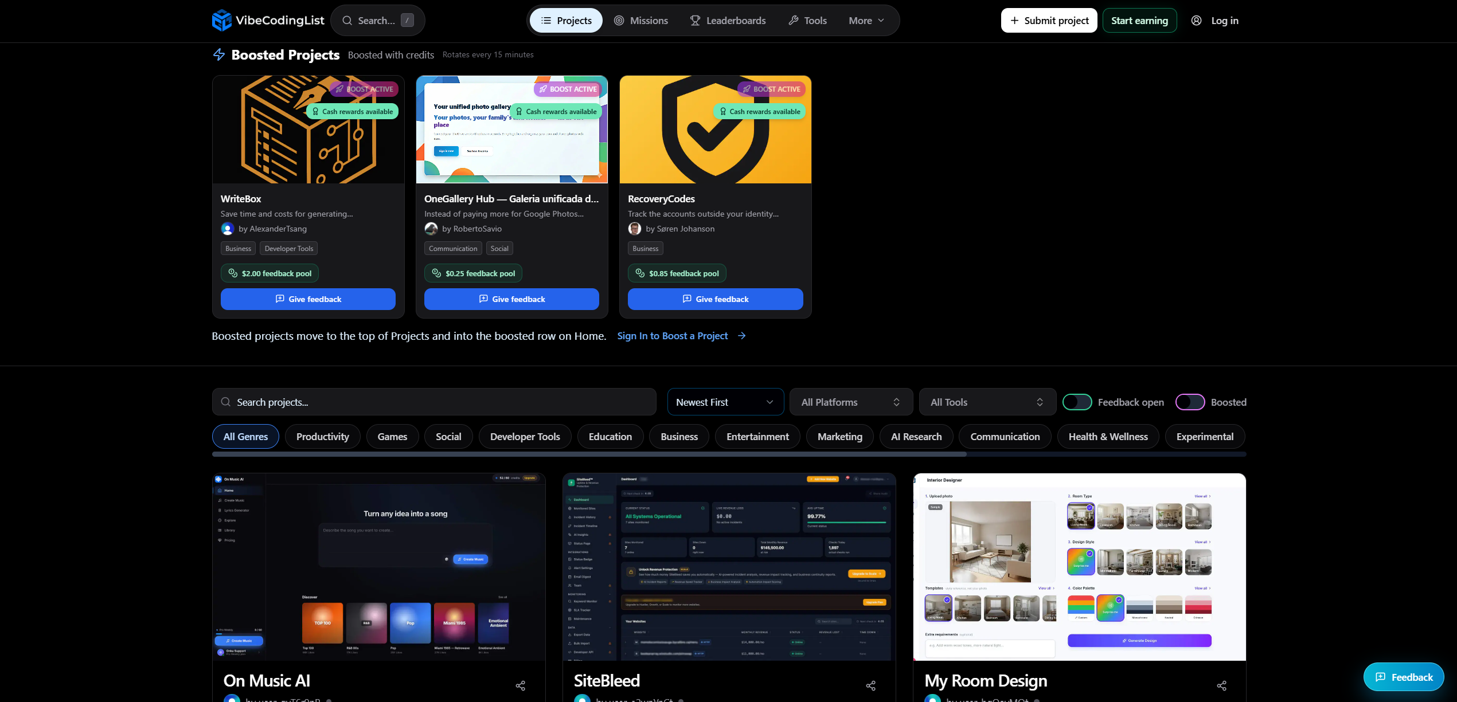Click the Start earning button
The image size is (1457, 702).
pos(1139,21)
